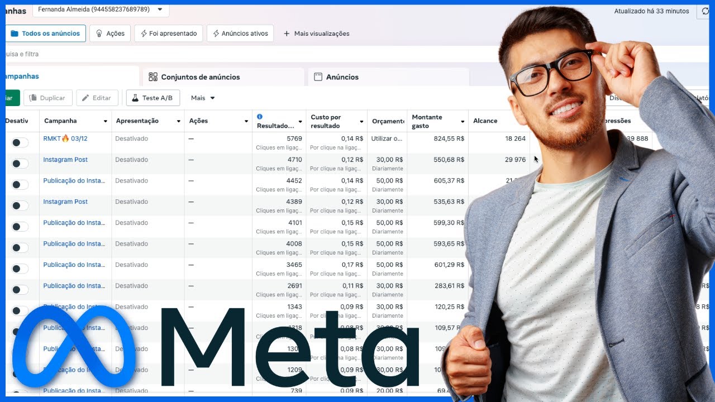The image size is (715, 402).
Task: Click the 0,17 R$ cost per result cell
Action: point(352,265)
